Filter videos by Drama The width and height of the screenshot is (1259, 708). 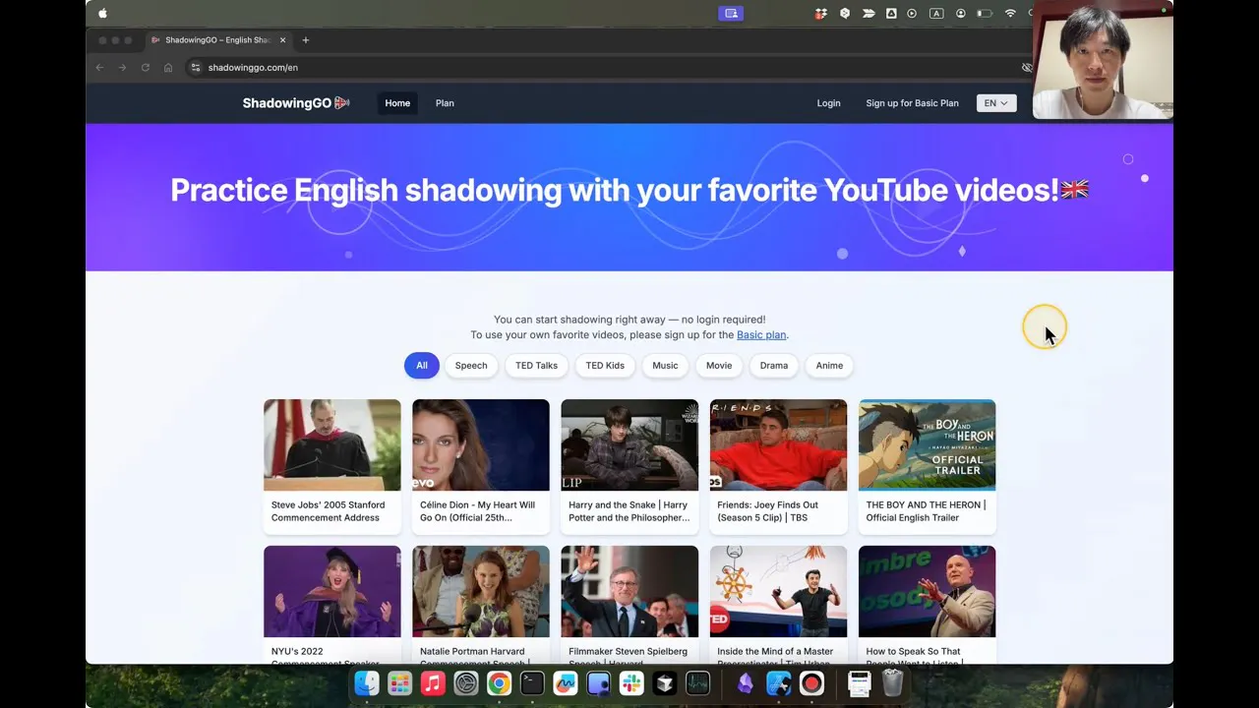774,366
